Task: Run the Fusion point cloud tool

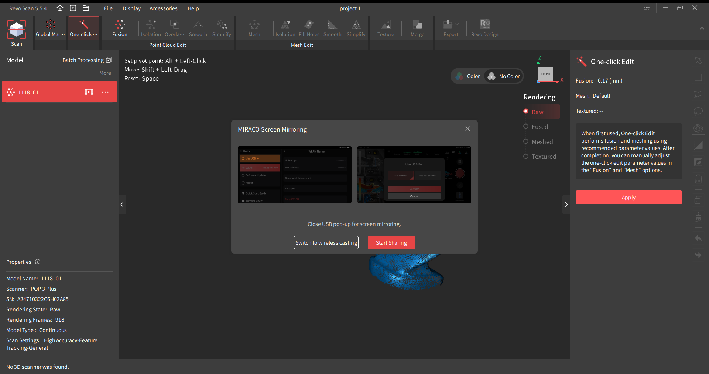Action: coord(120,28)
